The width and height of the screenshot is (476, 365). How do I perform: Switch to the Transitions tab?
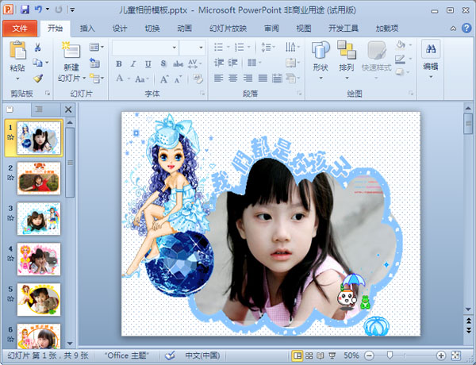click(x=152, y=29)
